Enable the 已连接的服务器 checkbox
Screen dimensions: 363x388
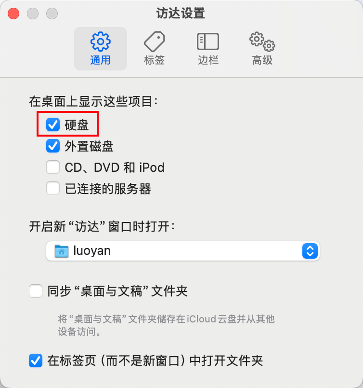[53, 188]
